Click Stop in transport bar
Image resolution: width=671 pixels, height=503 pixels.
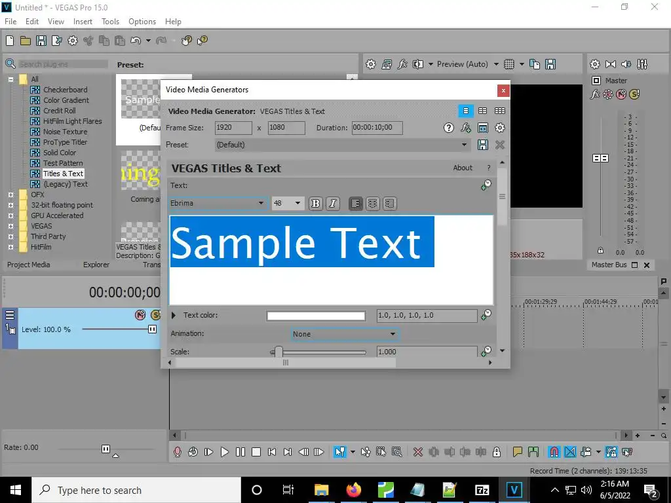coord(256,452)
